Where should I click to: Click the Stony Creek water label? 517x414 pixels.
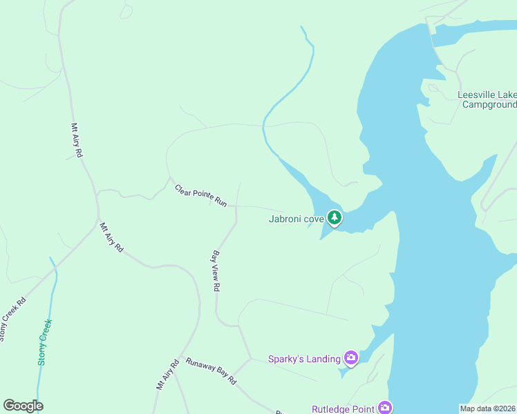click(x=45, y=342)
